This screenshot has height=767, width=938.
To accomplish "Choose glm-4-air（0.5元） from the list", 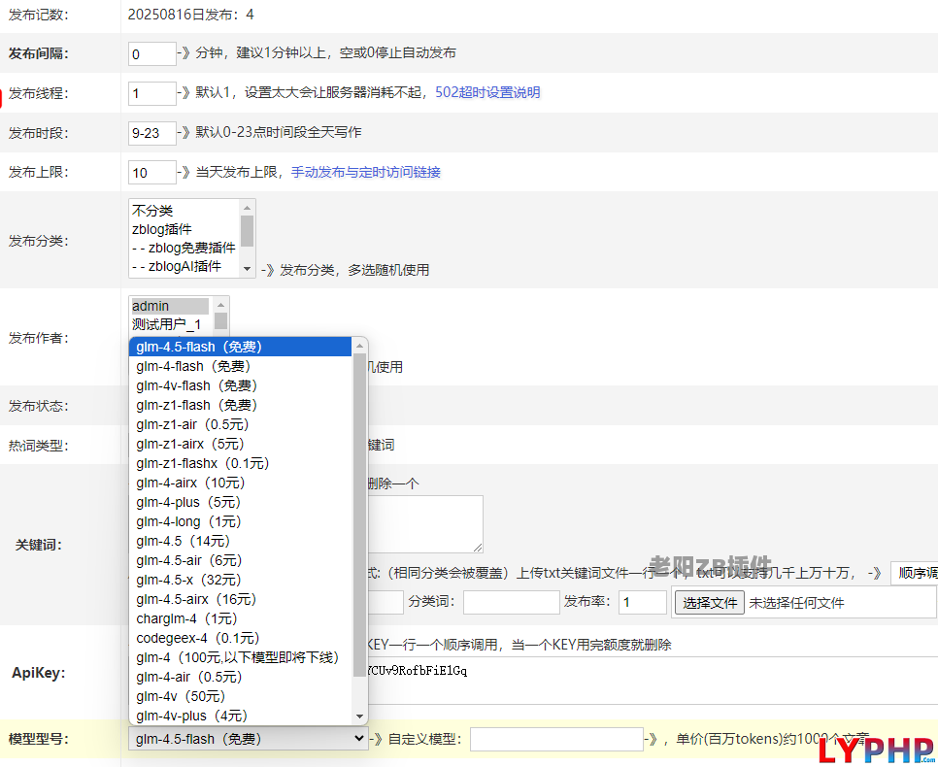I will [x=240, y=678].
